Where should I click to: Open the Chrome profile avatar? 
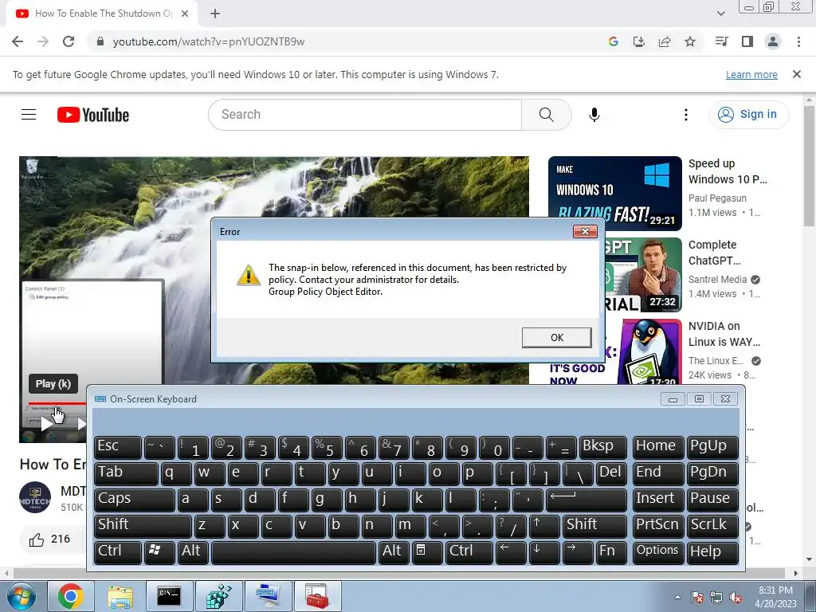click(x=773, y=41)
